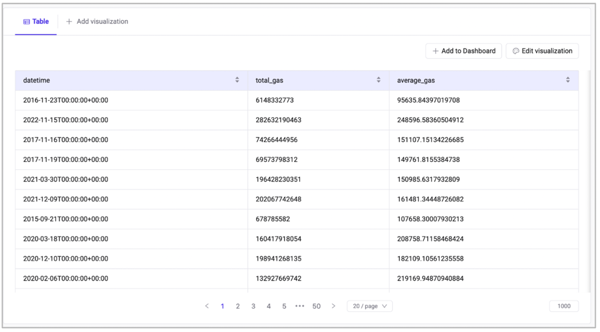
Task: Click the average_gas column sort arrows
Action: [x=567, y=80]
